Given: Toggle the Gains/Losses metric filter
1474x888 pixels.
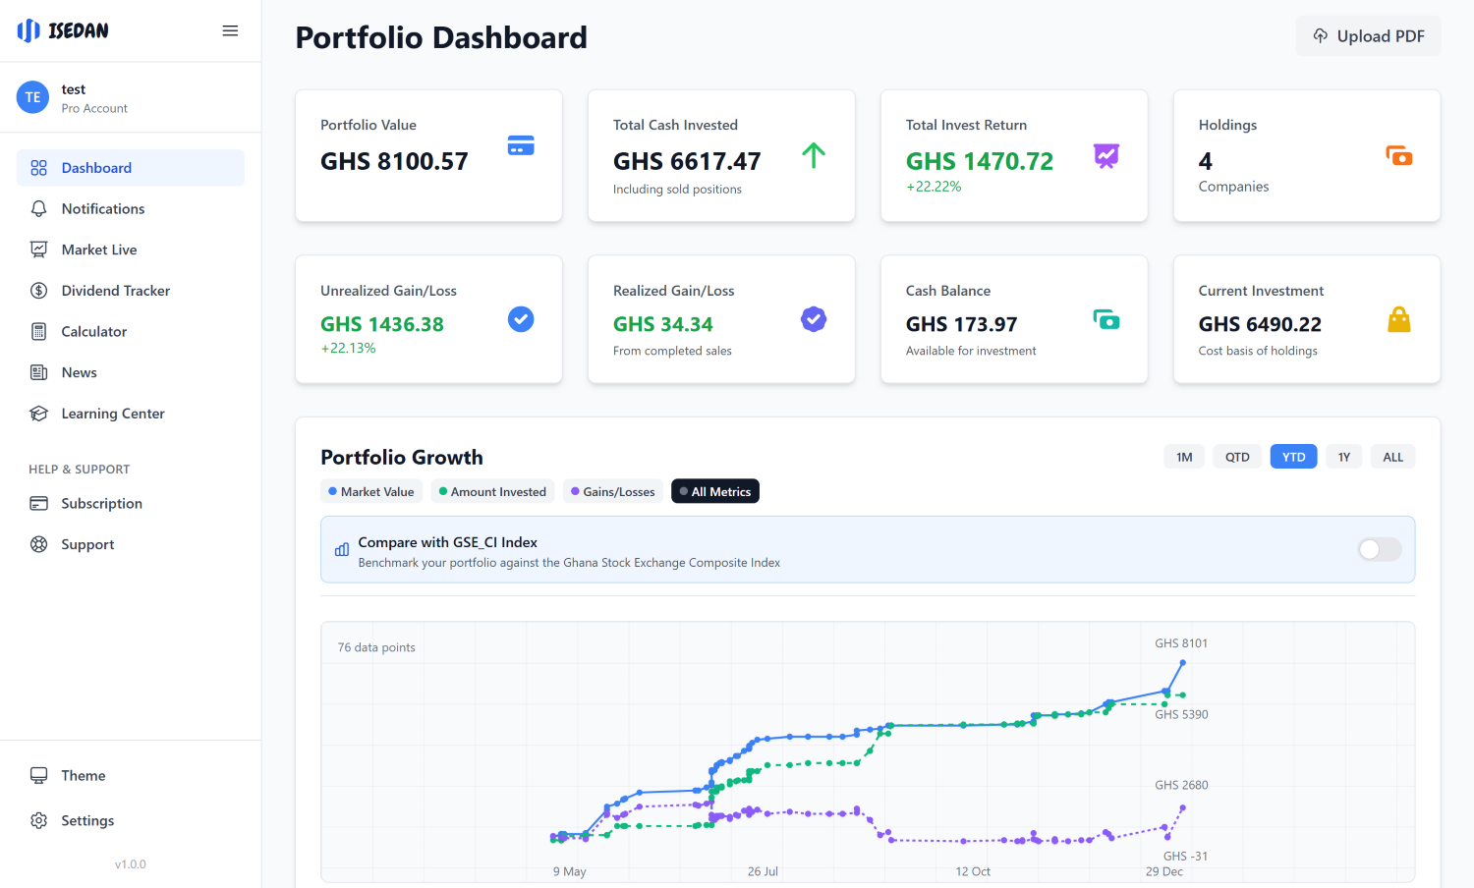Looking at the screenshot, I should tap(612, 490).
